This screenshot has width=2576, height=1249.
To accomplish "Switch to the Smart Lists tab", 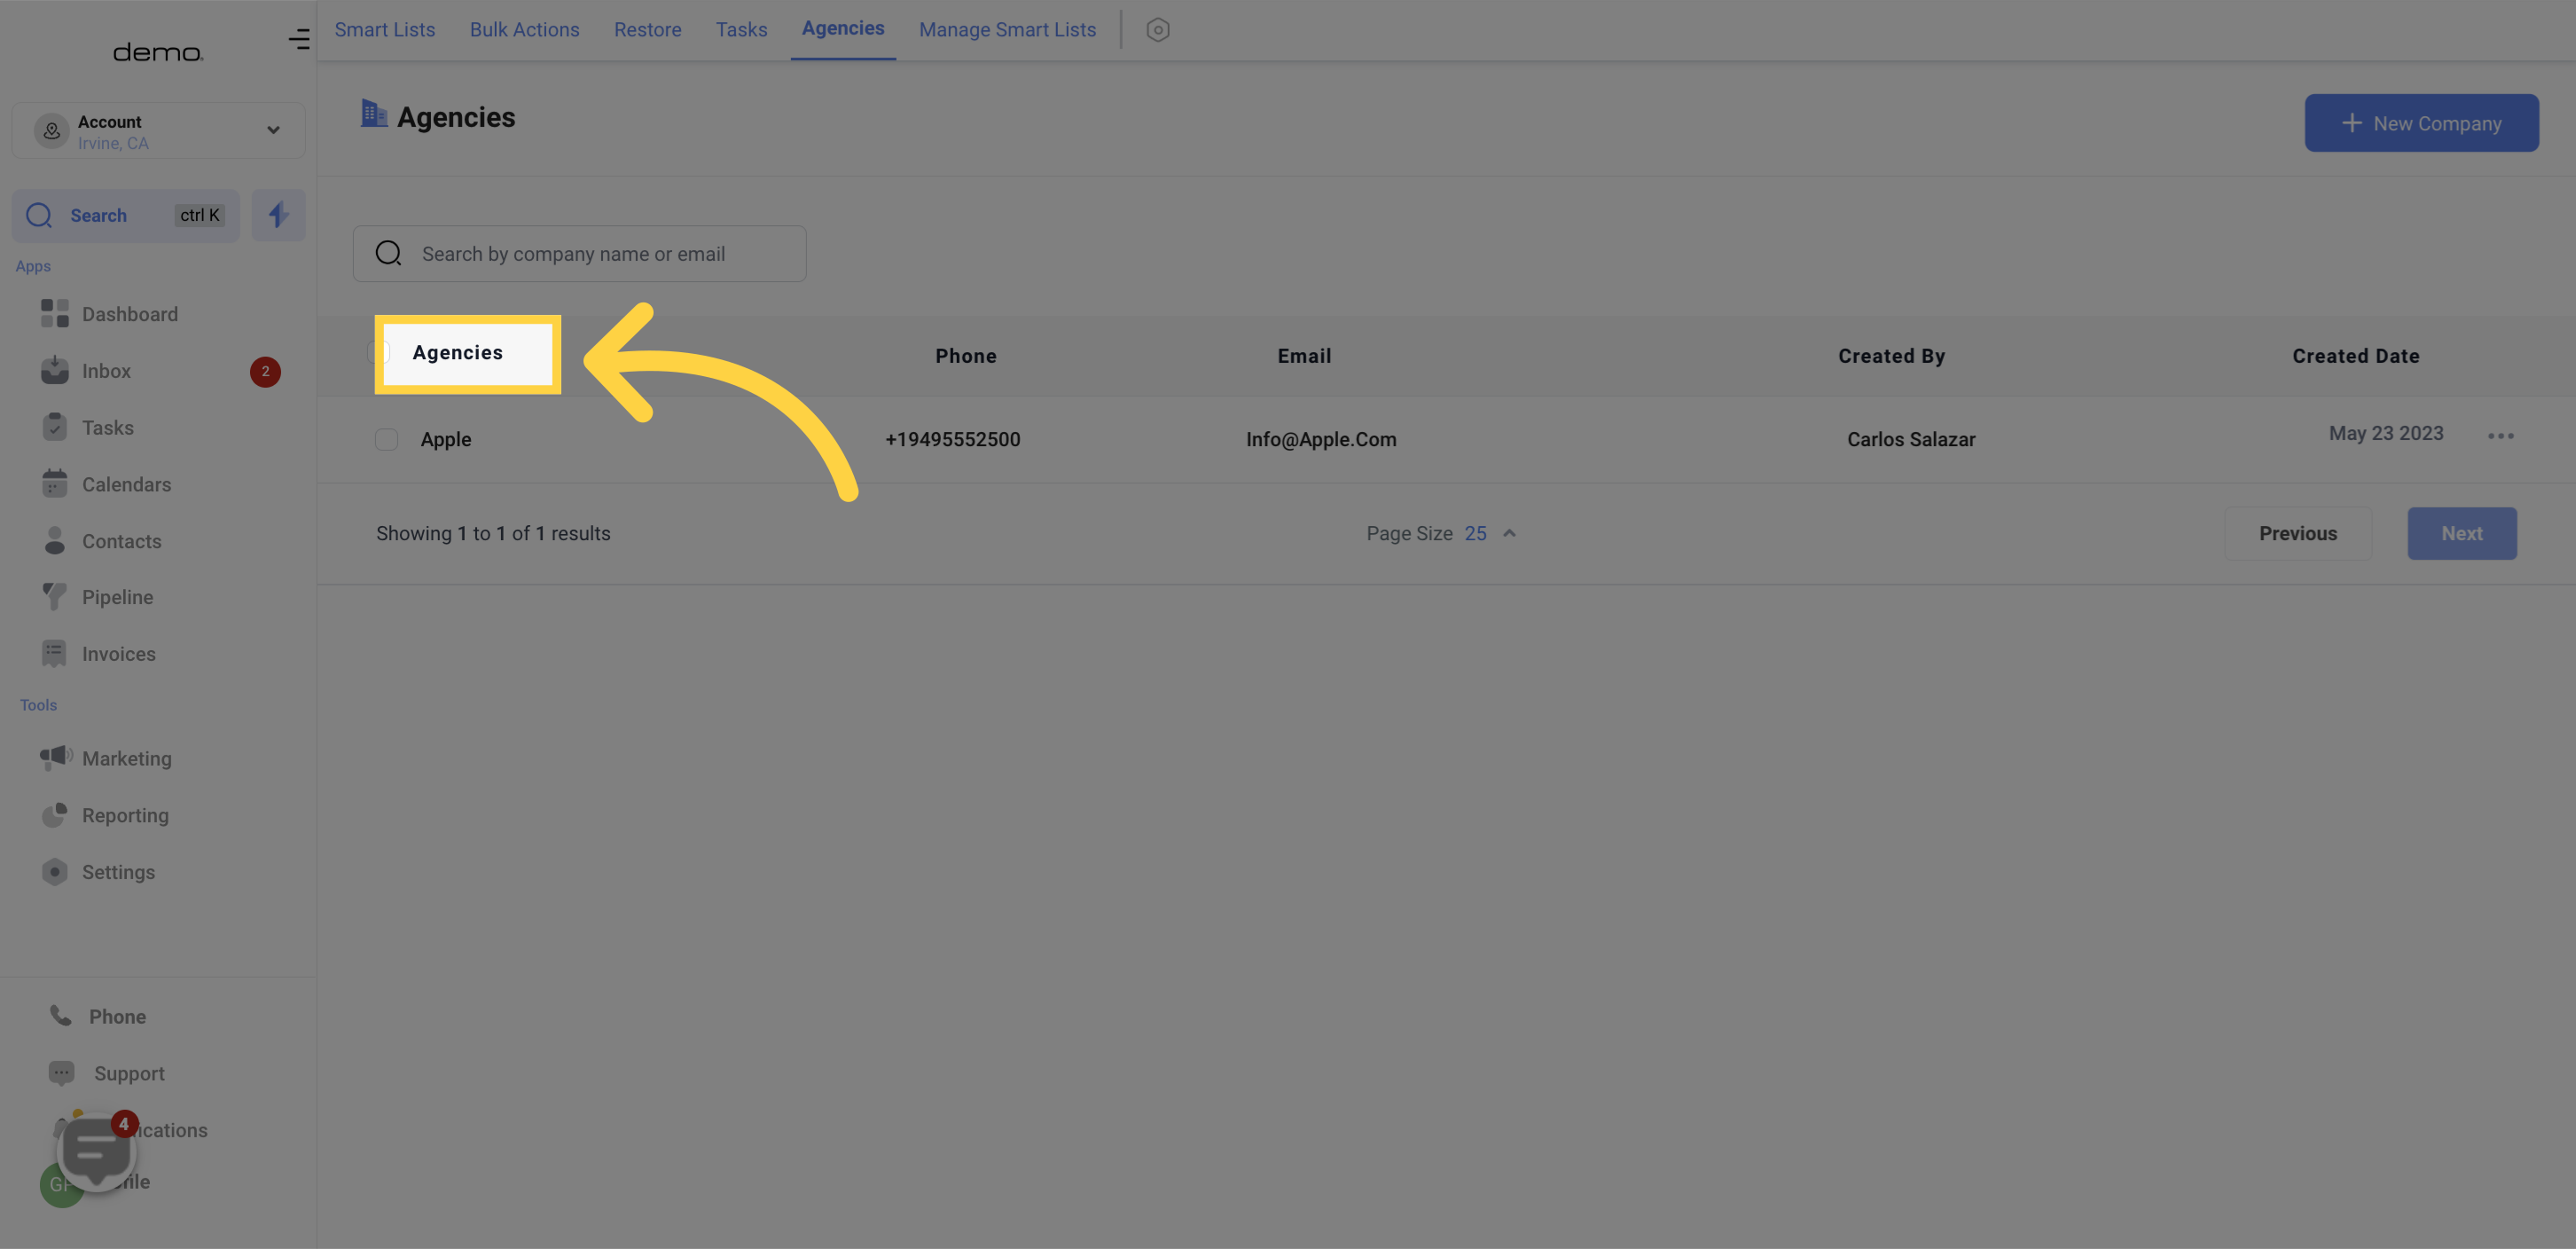I will coord(385,30).
